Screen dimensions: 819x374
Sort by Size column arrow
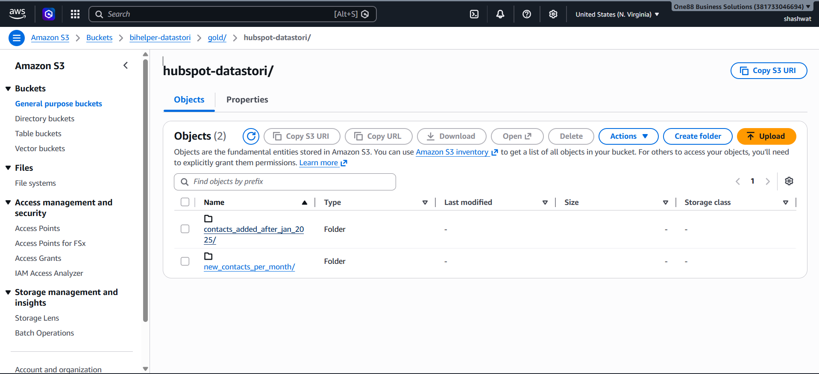tap(666, 202)
